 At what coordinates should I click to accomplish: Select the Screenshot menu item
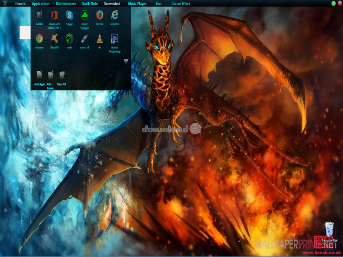[112, 3]
